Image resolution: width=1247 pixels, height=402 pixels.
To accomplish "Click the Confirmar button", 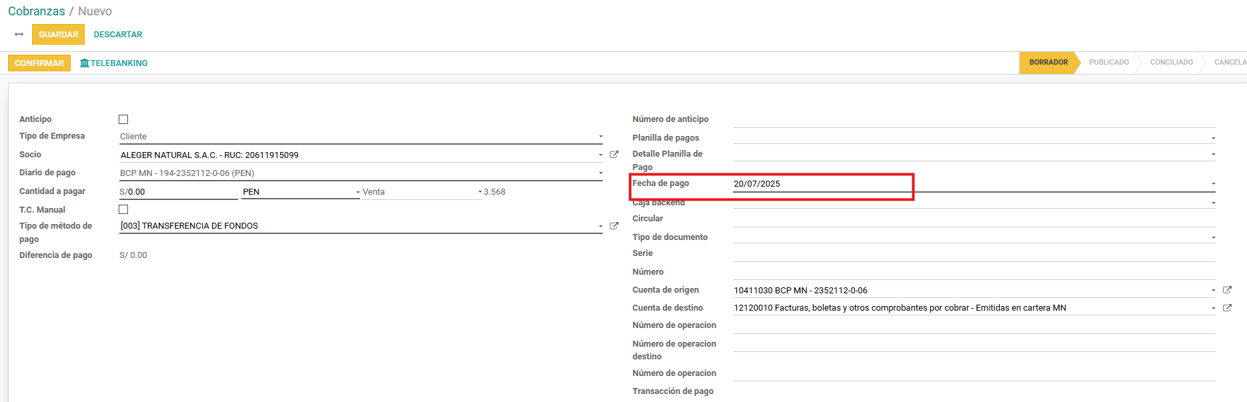I will tap(39, 63).
